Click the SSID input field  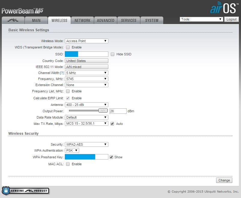[86, 54]
